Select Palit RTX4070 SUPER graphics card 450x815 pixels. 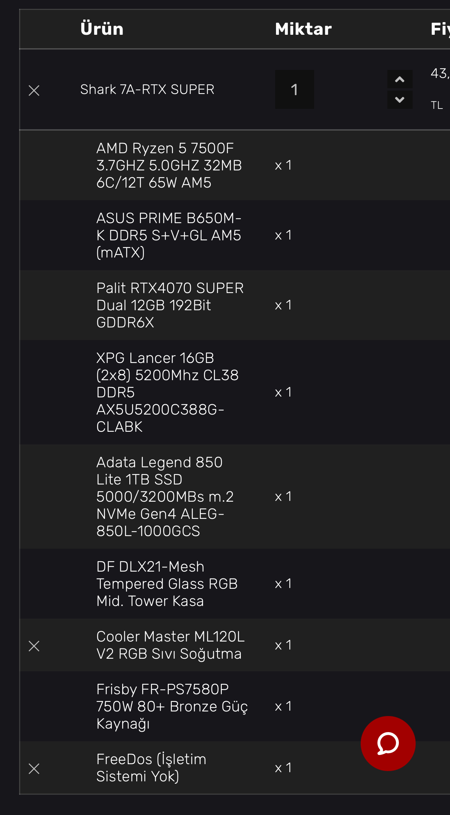tap(170, 305)
